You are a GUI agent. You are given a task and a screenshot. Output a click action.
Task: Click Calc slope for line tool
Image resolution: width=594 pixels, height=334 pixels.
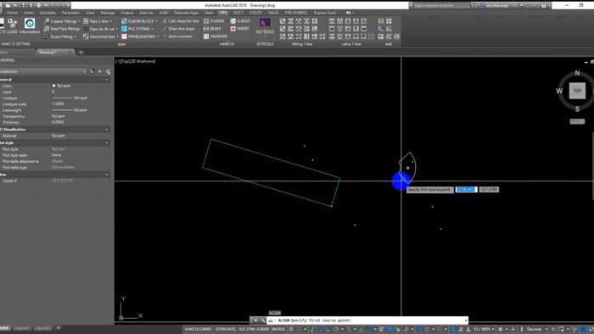pyautogui.click(x=180, y=21)
